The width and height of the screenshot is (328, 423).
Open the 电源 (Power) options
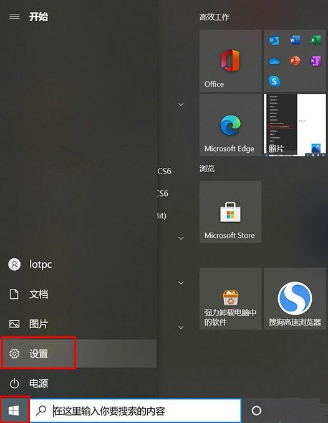[78, 383]
